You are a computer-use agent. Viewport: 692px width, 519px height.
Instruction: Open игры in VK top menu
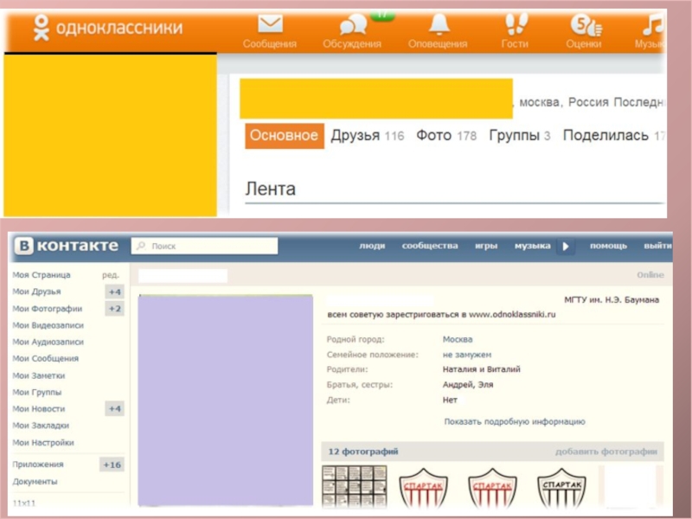click(x=486, y=246)
